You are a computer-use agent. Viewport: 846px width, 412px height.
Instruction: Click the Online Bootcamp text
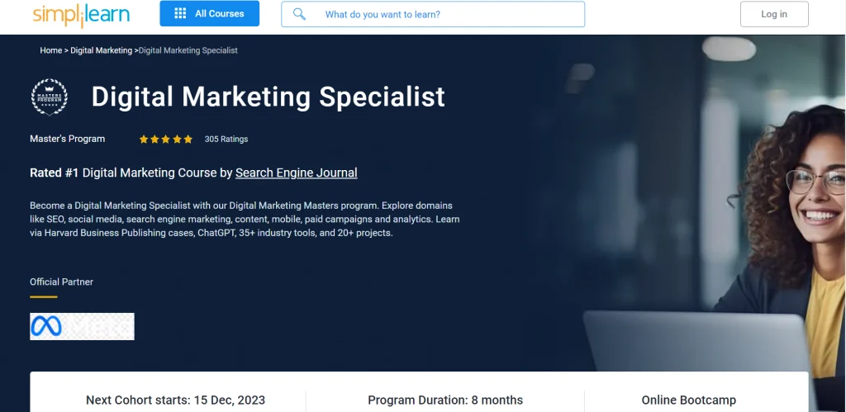coord(688,400)
